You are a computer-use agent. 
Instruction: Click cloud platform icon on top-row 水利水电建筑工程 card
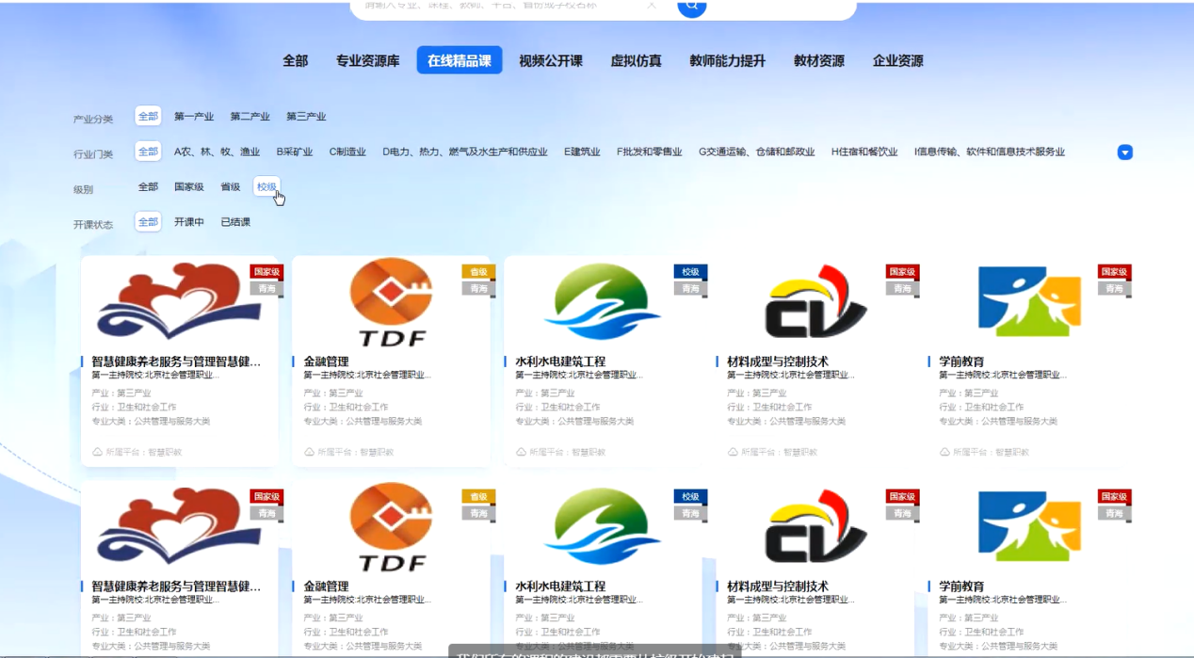click(521, 452)
